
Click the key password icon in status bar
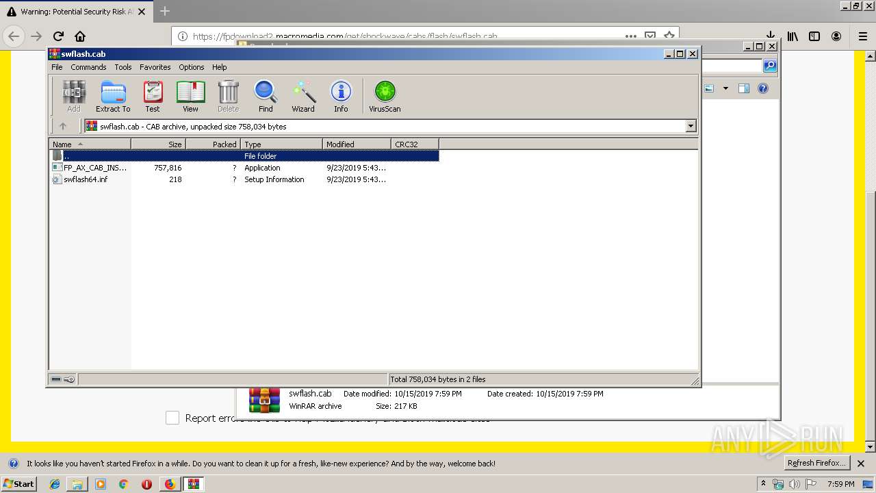click(x=69, y=379)
